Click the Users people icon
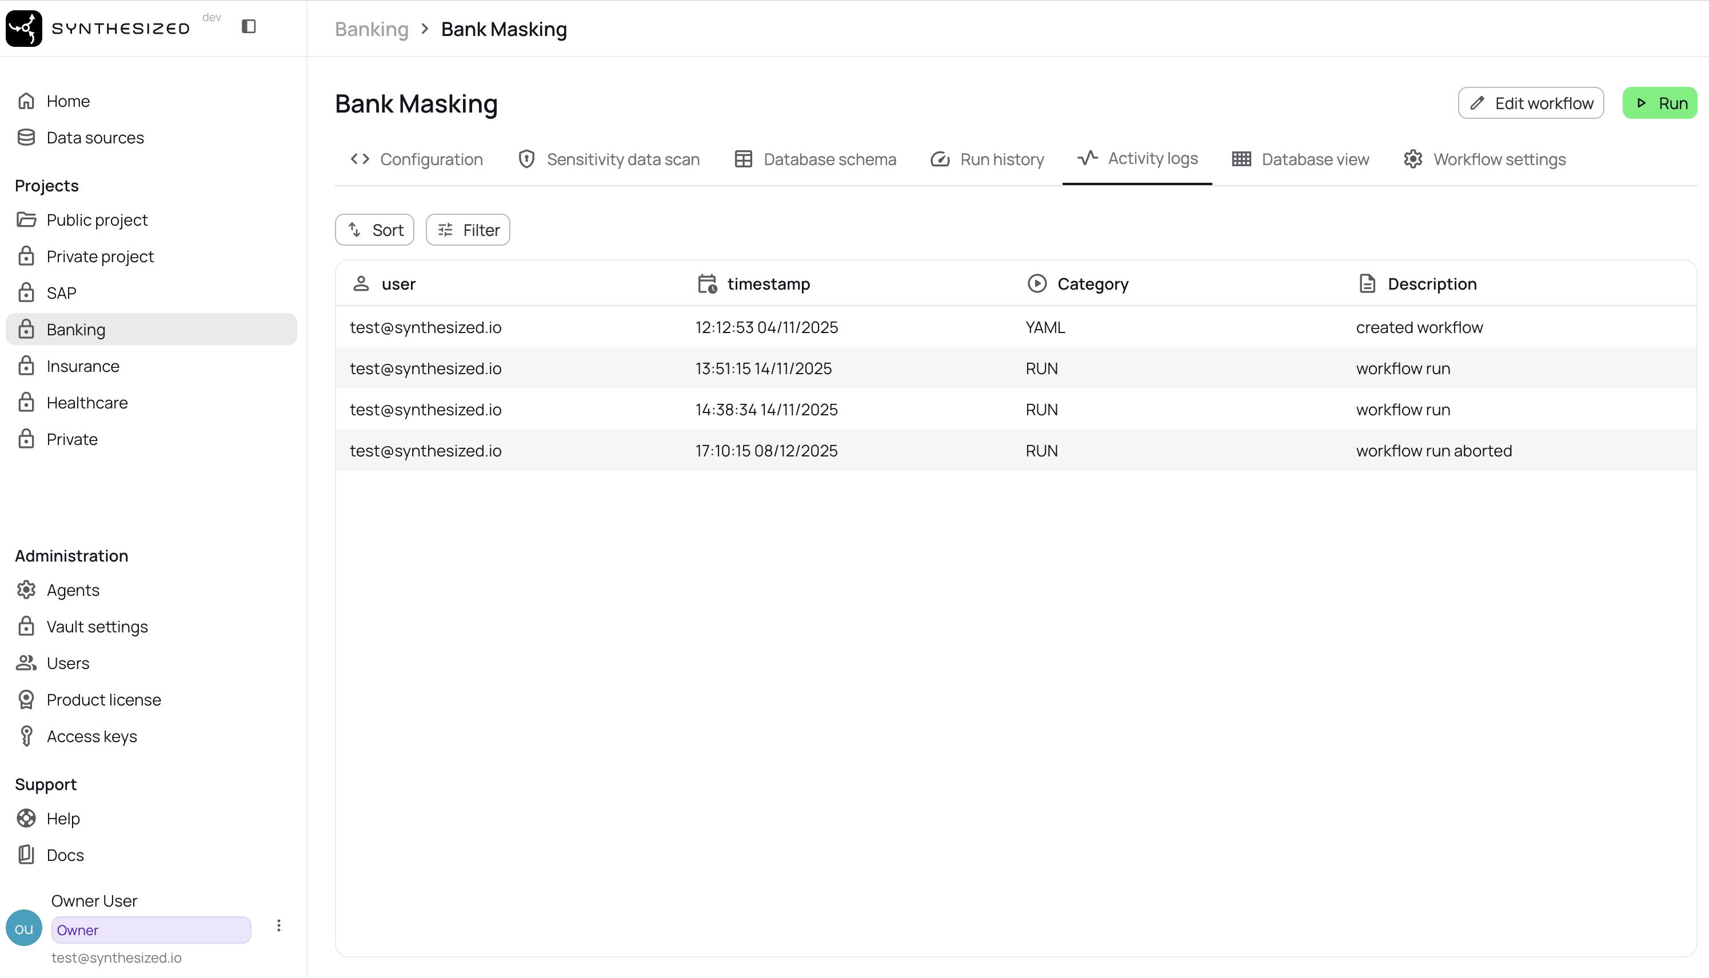 coord(26,663)
